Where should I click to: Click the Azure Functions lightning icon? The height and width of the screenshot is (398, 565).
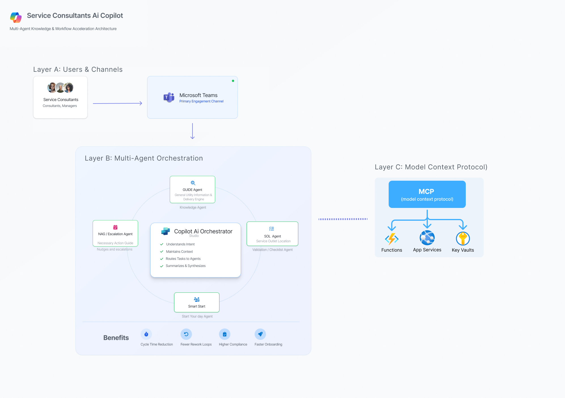coord(392,239)
